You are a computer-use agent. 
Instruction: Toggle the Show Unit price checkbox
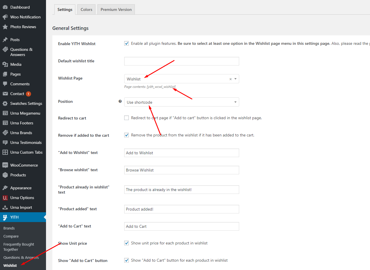click(126, 243)
